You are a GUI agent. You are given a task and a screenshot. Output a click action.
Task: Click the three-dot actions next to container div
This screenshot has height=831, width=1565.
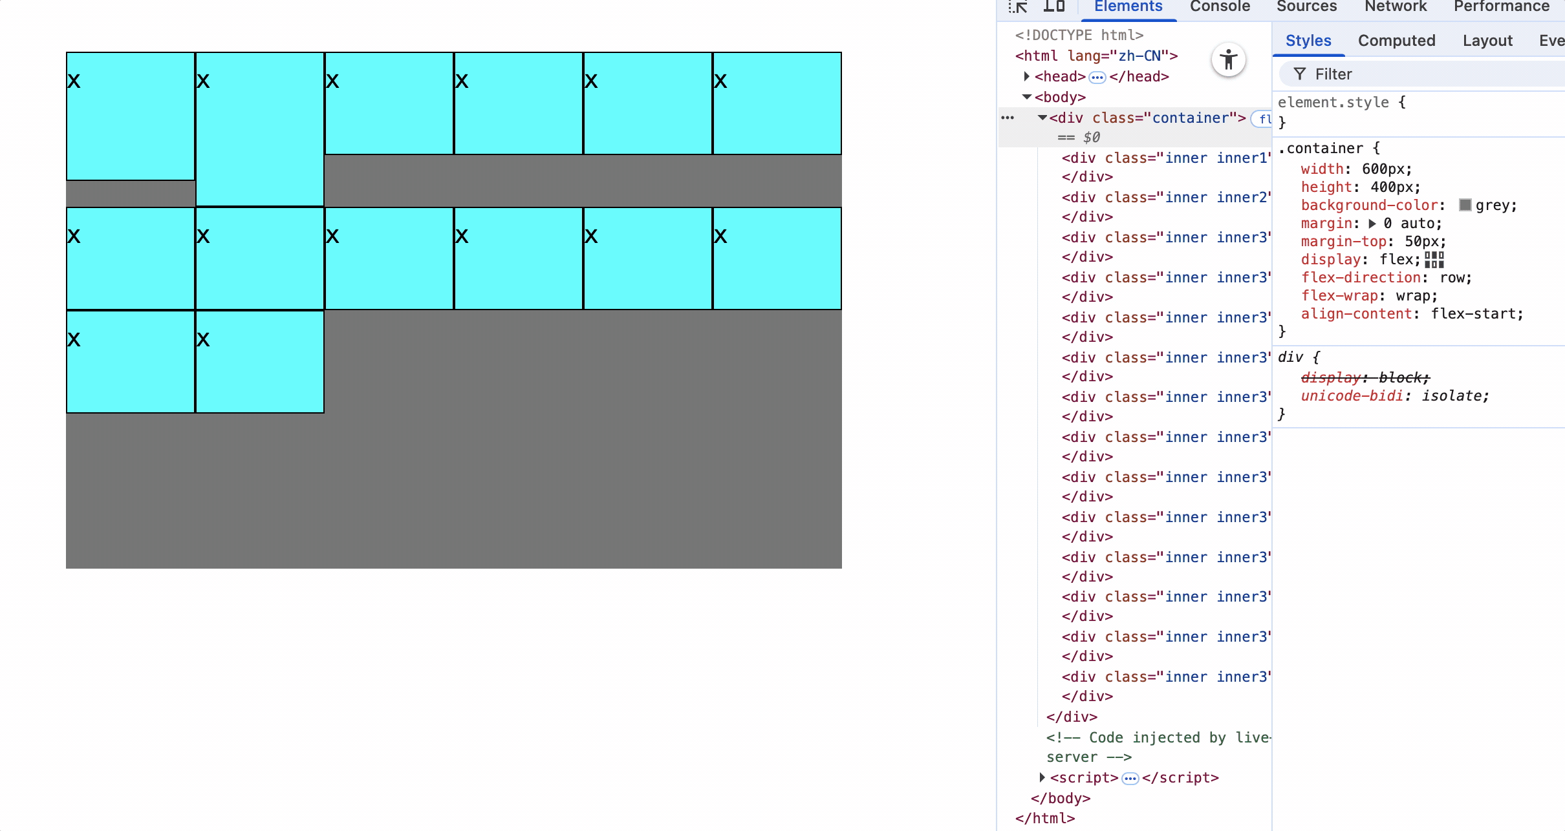click(1008, 118)
